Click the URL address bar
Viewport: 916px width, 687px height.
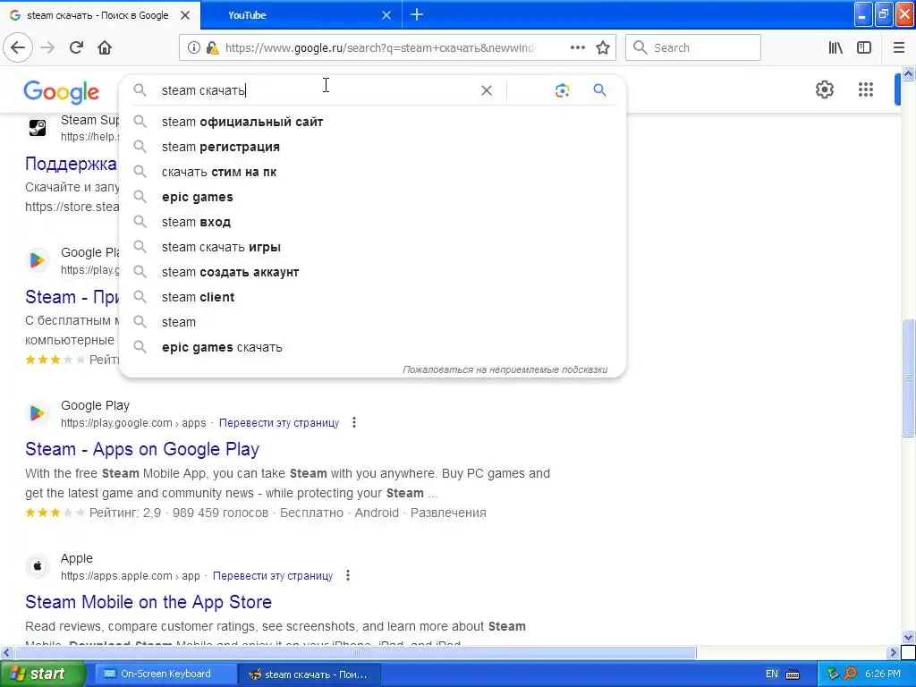click(x=379, y=48)
